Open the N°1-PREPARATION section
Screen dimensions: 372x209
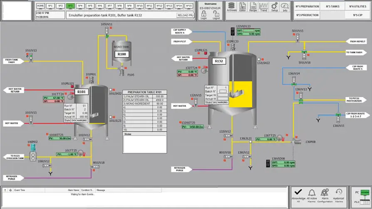[307, 7]
